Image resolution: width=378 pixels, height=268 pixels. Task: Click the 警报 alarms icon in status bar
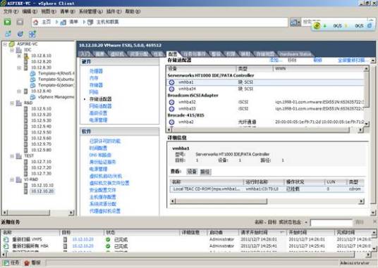(x=27, y=262)
